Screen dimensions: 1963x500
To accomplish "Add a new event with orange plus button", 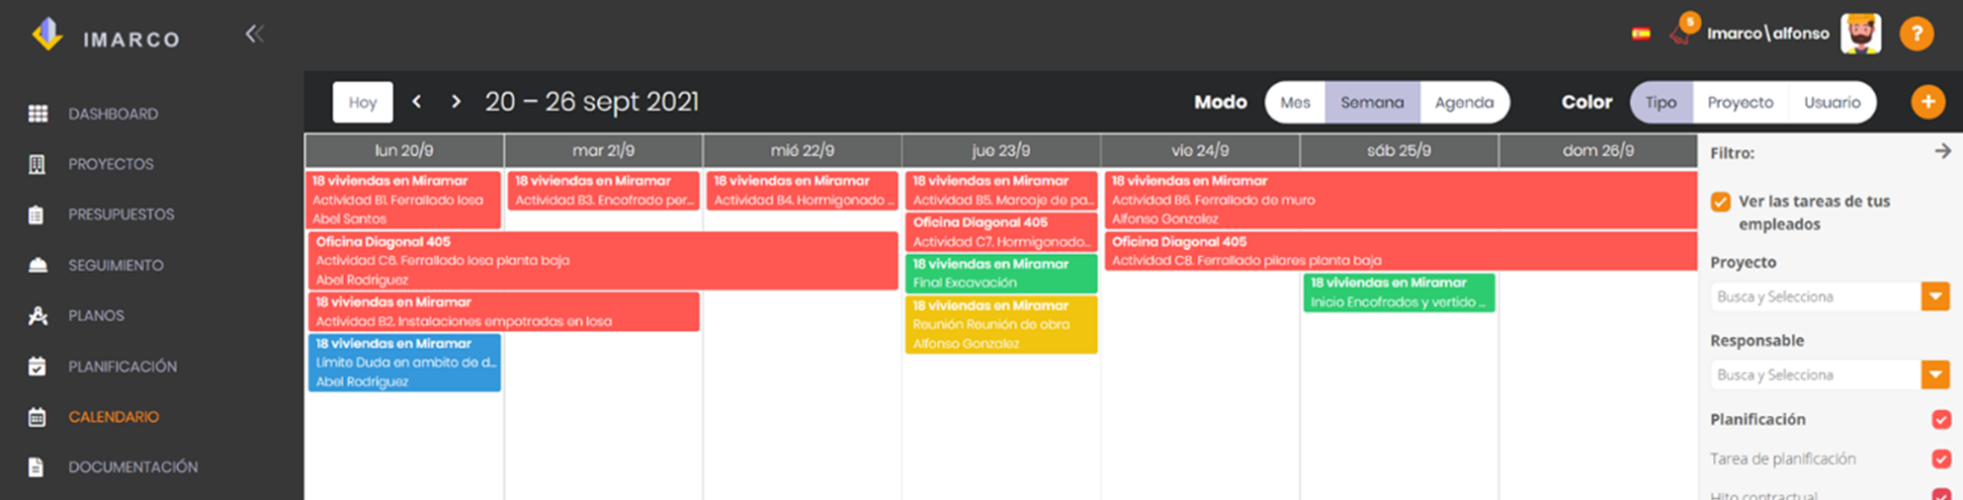I will click(1927, 102).
